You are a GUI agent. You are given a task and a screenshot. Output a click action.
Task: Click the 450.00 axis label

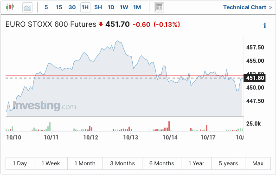[255, 88]
